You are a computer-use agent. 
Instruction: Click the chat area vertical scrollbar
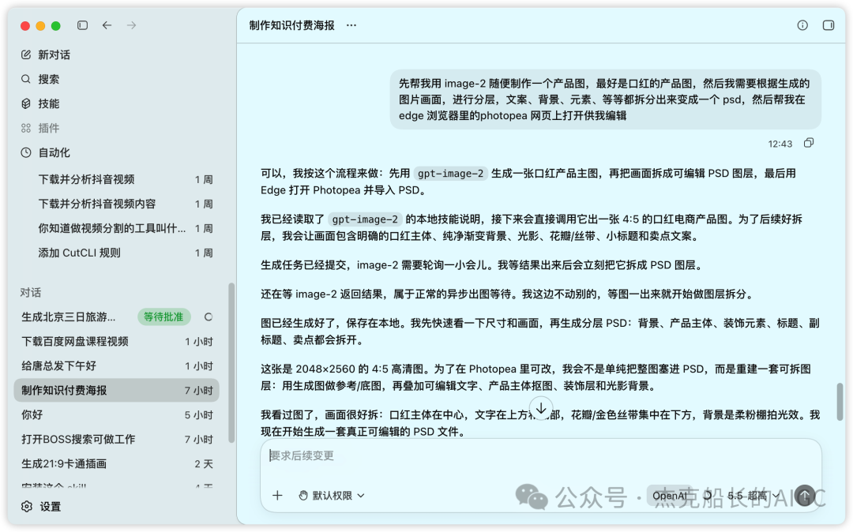click(840, 401)
